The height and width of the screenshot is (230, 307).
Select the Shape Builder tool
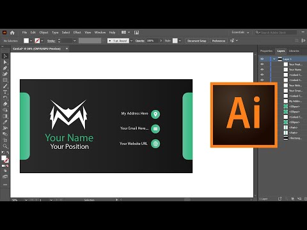pos(5,110)
